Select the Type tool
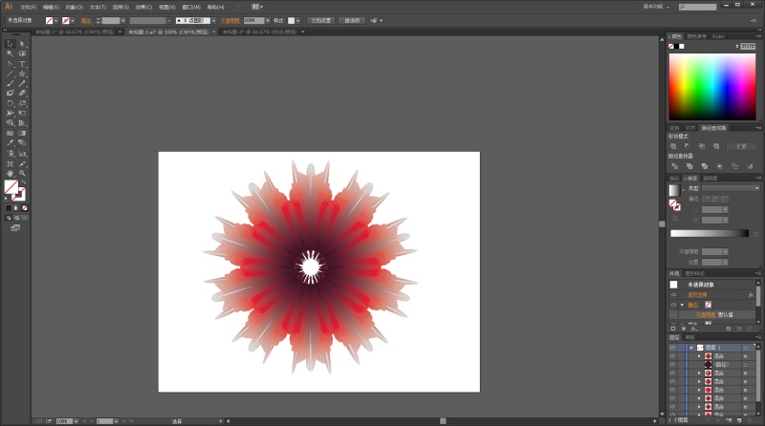Viewport: 765px width, 426px height. pos(22,63)
